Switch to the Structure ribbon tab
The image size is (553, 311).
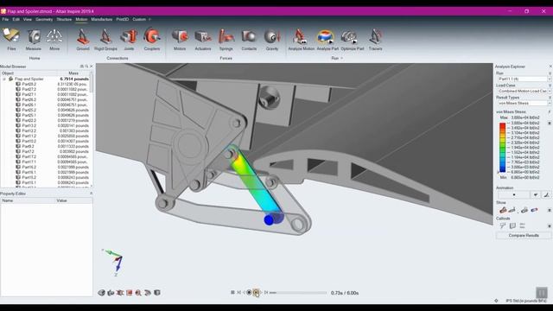[x=64, y=19]
